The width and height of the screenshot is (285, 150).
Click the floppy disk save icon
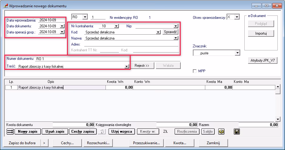pos(237,131)
